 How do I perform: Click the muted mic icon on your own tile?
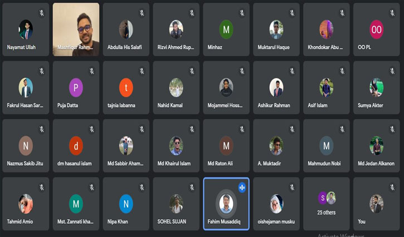[x=392, y=187]
